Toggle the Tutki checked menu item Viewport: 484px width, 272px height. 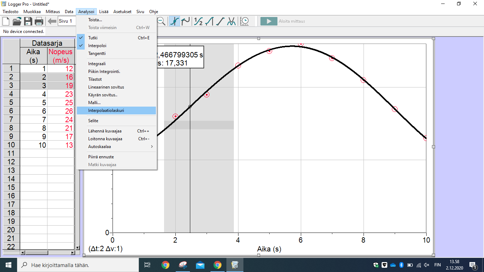[116, 38]
